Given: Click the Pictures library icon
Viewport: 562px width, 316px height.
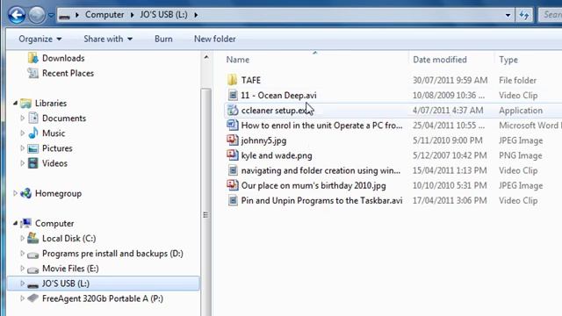Looking at the screenshot, I should tap(33, 148).
